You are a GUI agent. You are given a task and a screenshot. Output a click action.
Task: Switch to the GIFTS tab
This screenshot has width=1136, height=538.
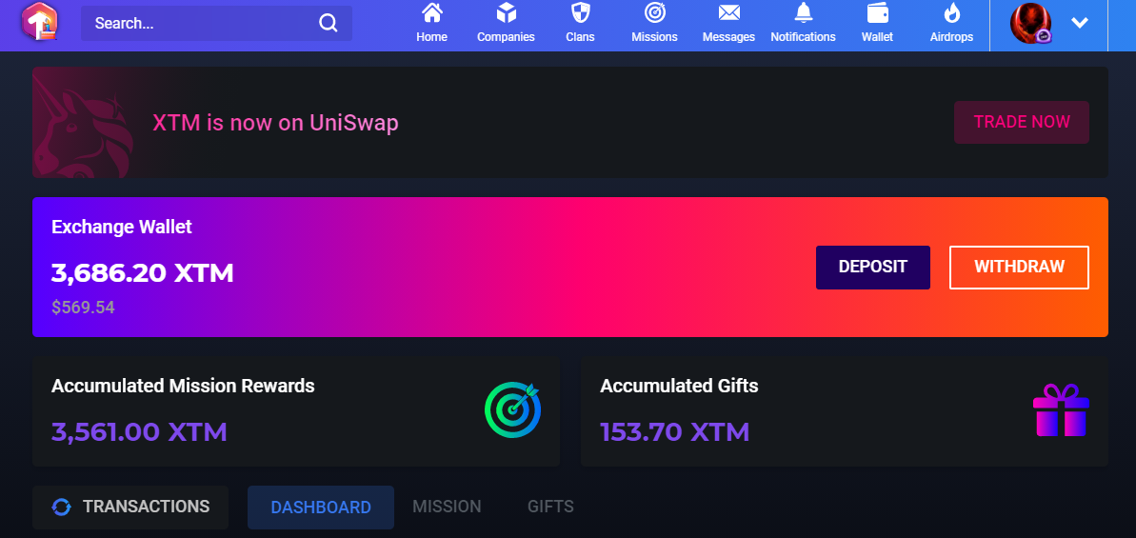(550, 507)
